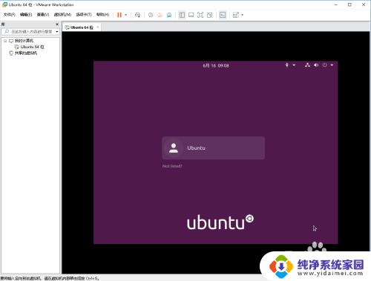Click the "Not listed?" link
This screenshot has width=371, height=281.
(x=172, y=166)
